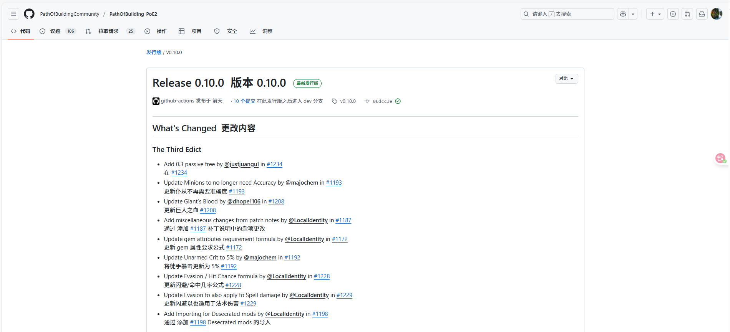This screenshot has width=730, height=332.
Task: Open pull request #1208 after @dhope1106
Action: [276, 202]
